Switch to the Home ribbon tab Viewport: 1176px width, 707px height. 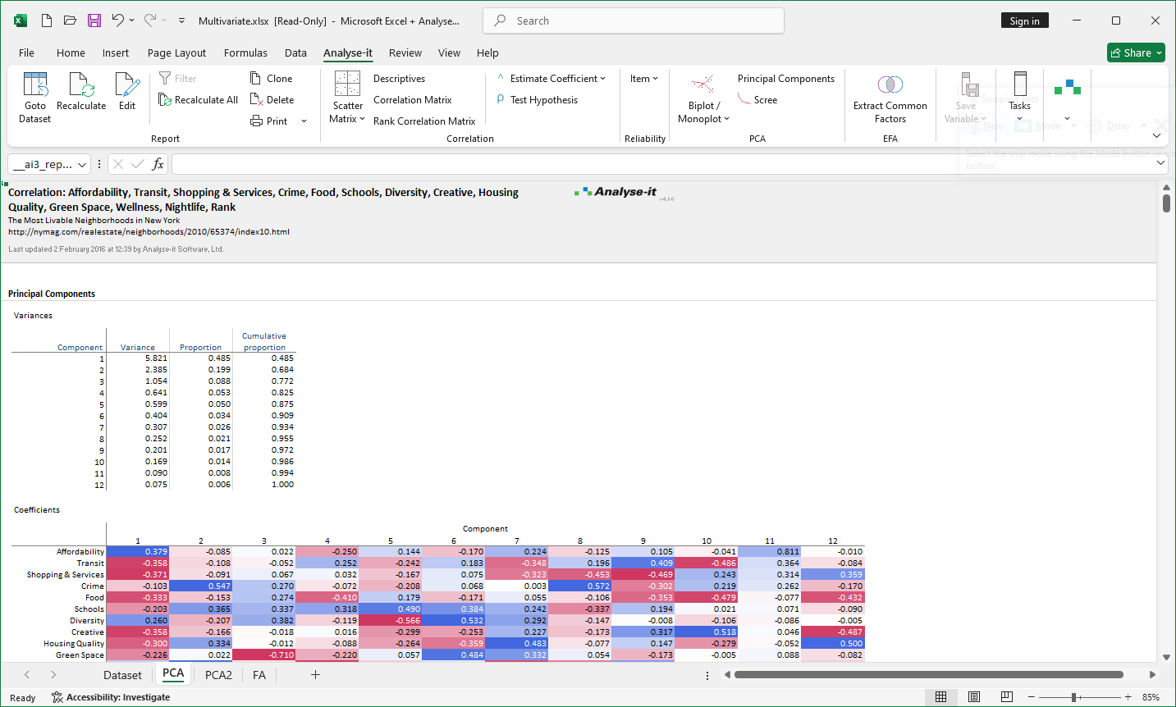71,52
